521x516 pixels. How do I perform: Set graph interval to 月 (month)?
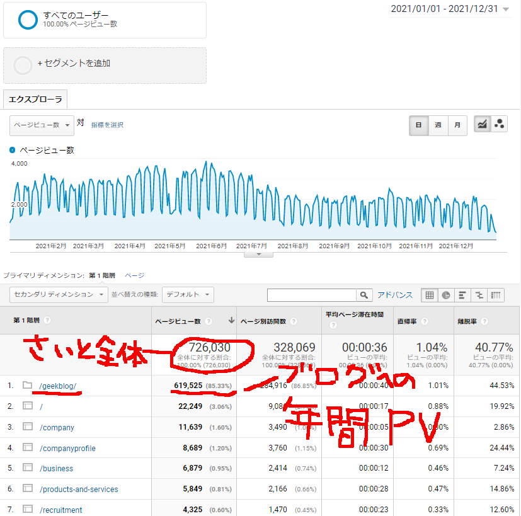click(457, 125)
